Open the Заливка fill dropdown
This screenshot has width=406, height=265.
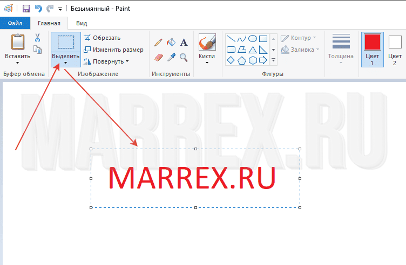click(300, 50)
